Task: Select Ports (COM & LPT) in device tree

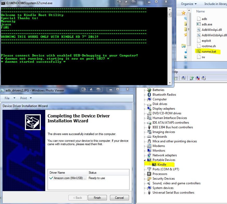Action: point(166,169)
